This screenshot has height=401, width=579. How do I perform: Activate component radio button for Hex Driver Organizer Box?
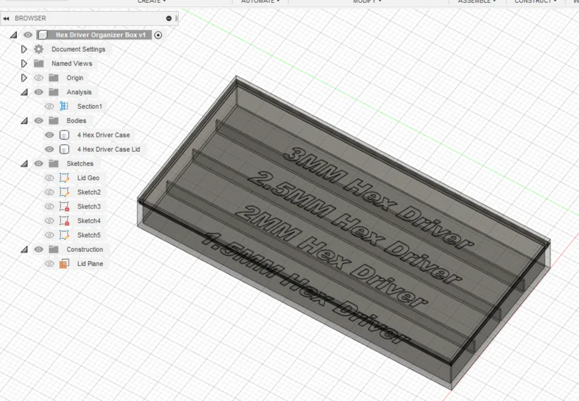[x=158, y=35]
